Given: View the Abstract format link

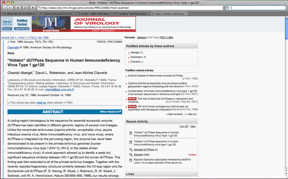Looking at the screenshot, I should tap(141, 37).
